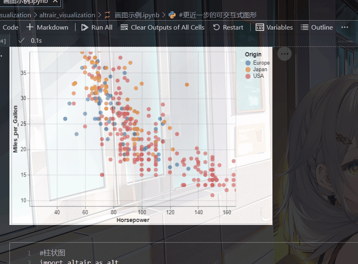
Task: Click the USA red legend swatch
Action: pyautogui.click(x=248, y=76)
